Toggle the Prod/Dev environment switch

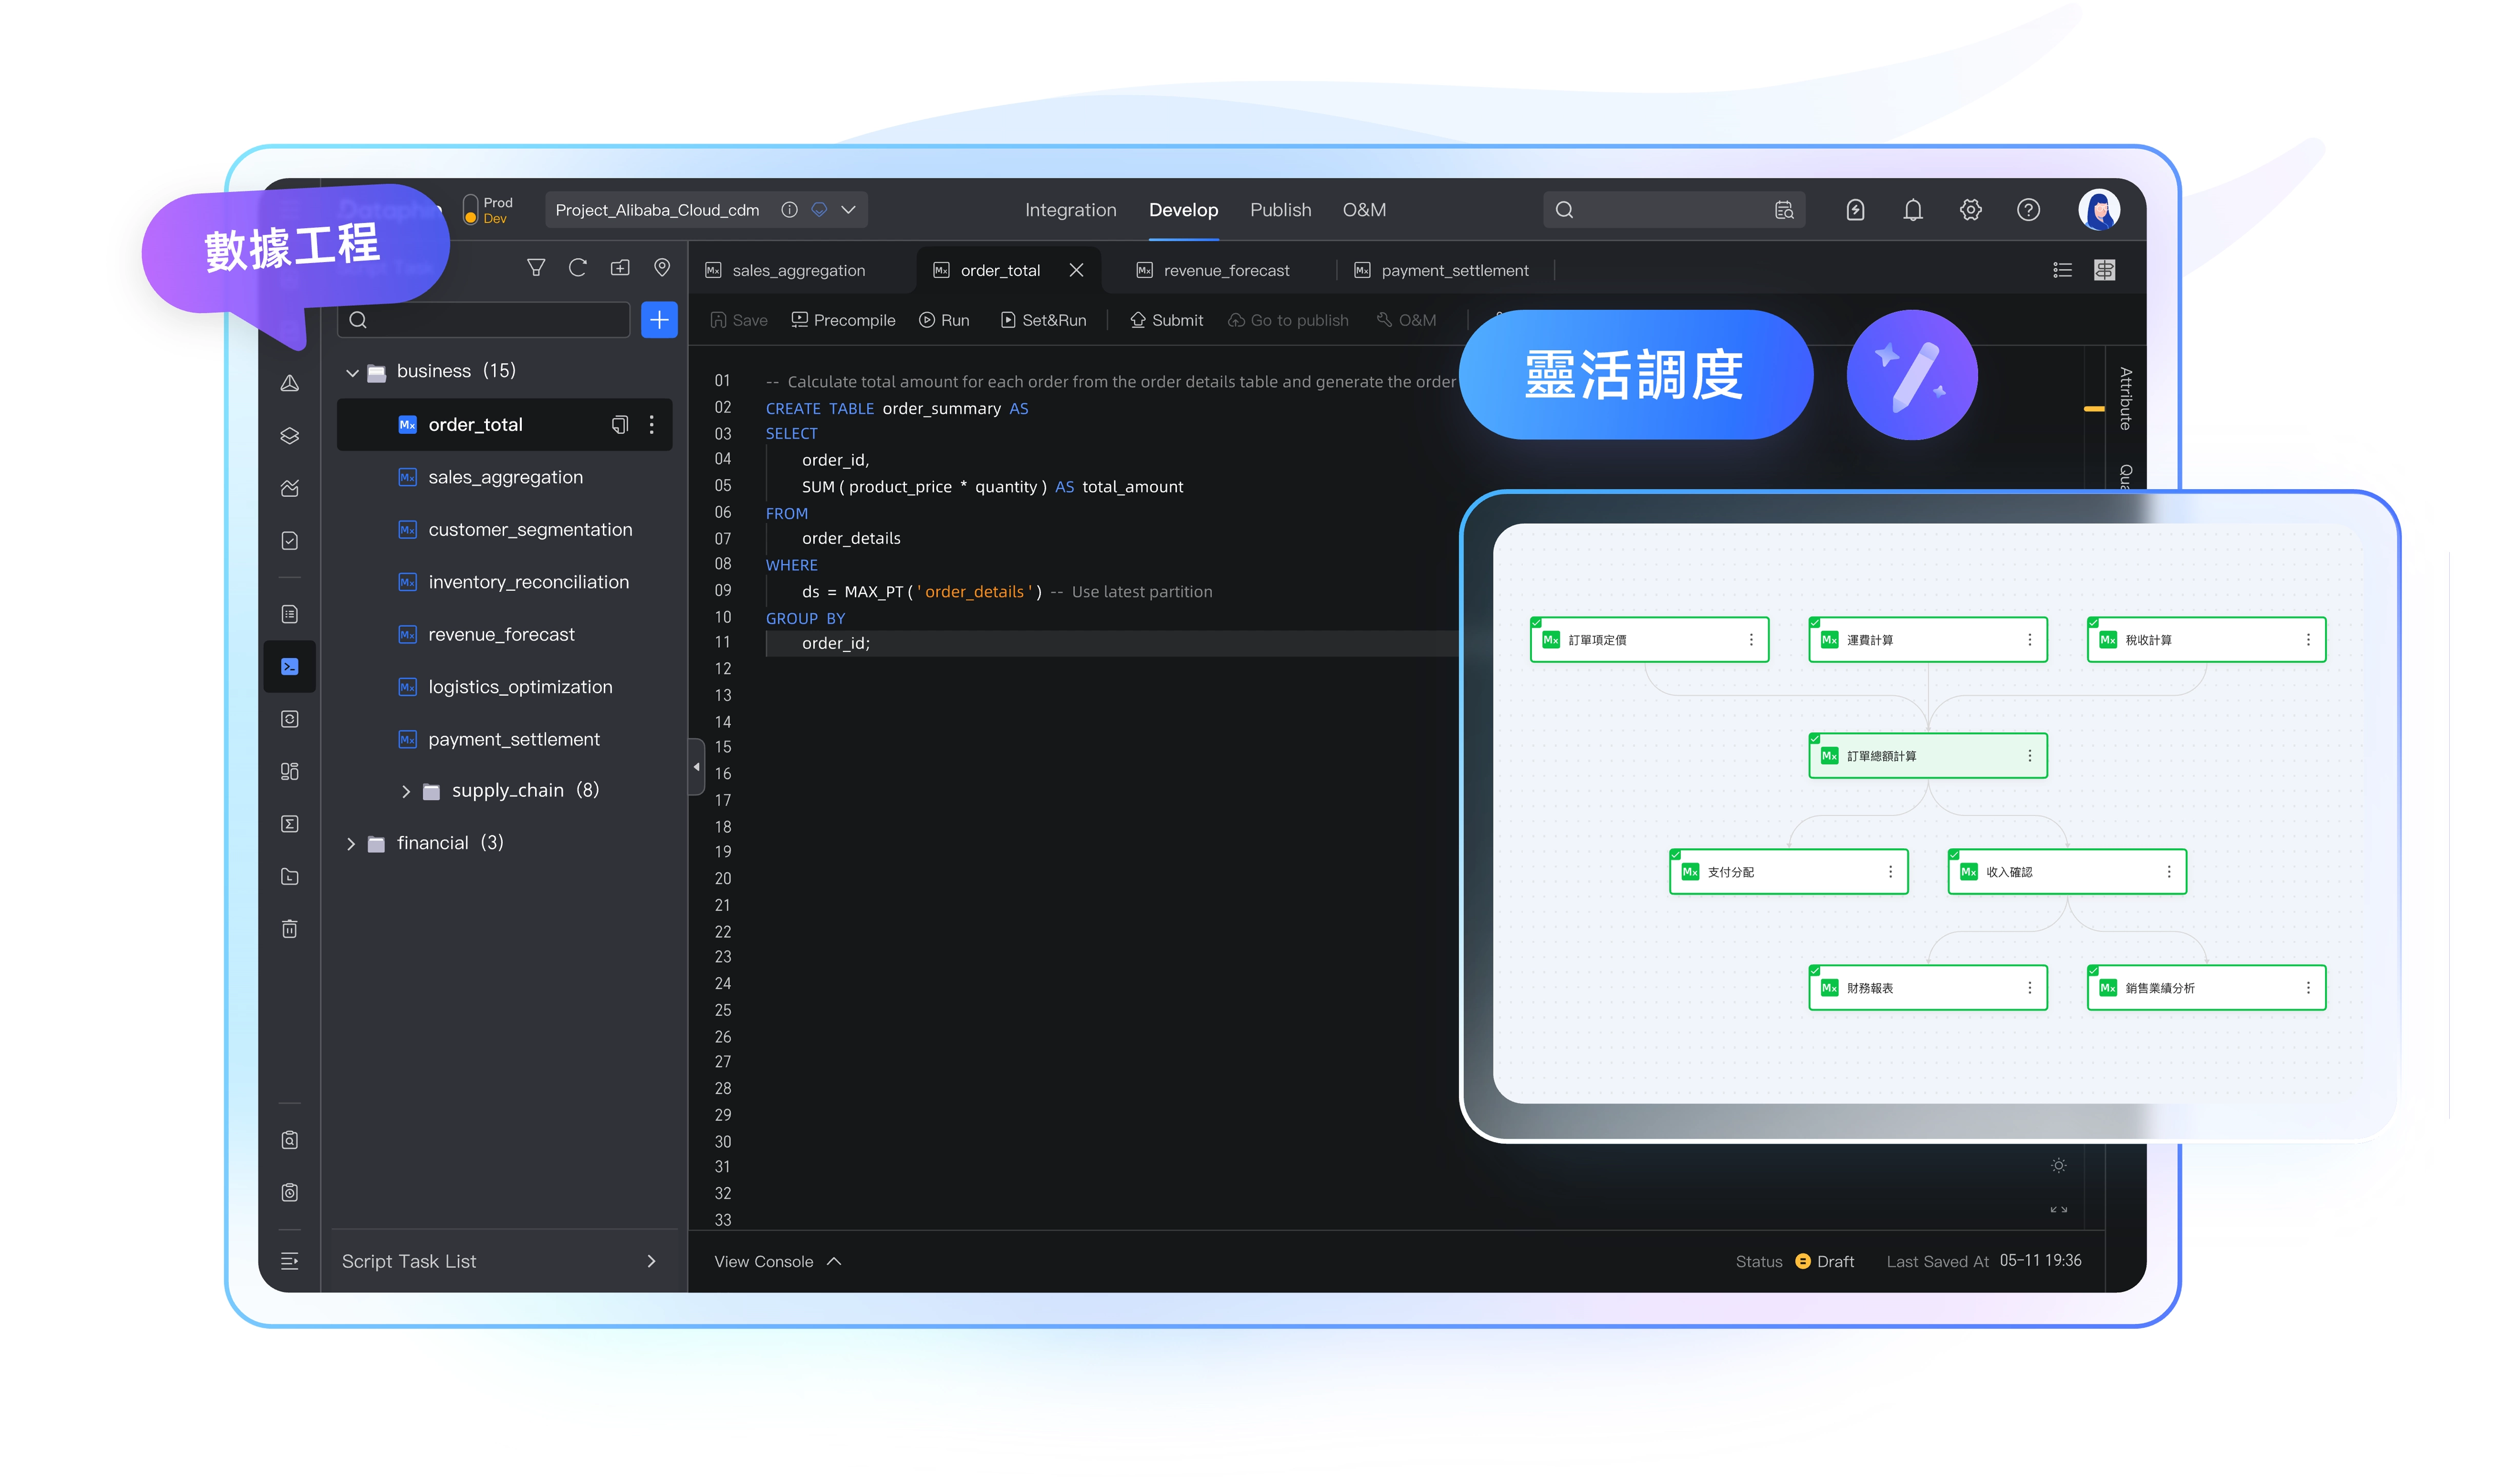tap(471, 210)
